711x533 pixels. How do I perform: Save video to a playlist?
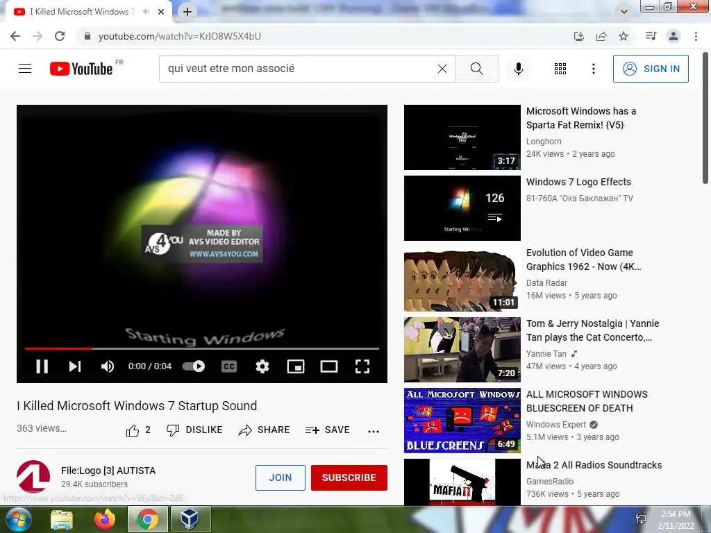(327, 430)
